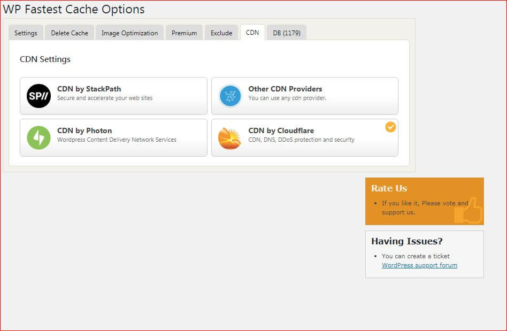Switch to the Delete Cache tab
This screenshot has width=507, height=331.
70,33
